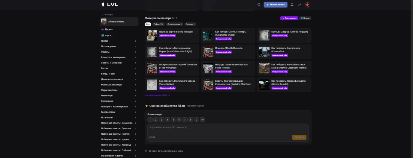Viewport: 413px width, 158px height.
Task: Expand Обзоры sidebar section
Action: tap(119, 52)
